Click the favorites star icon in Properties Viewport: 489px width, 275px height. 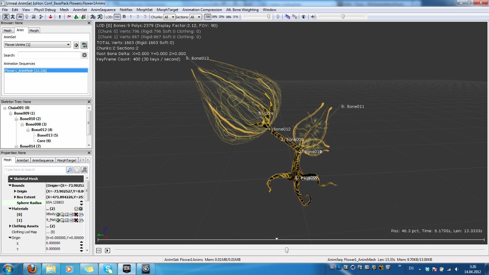[77, 170]
